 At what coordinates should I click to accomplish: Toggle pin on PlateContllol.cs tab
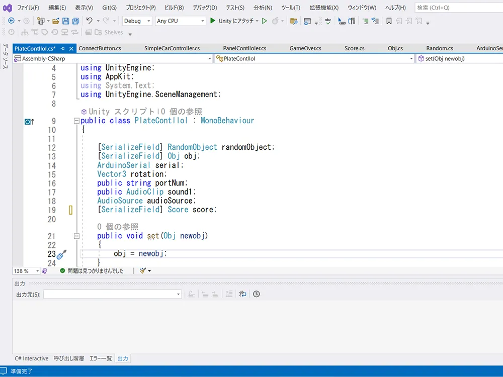(x=63, y=48)
